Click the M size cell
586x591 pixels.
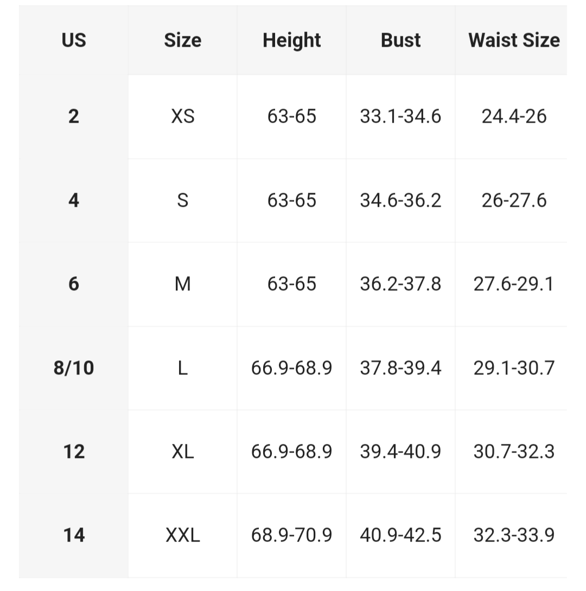click(182, 284)
